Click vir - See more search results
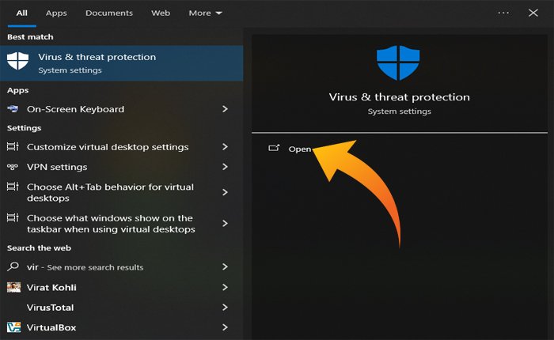This screenshot has height=340, width=554. pyautogui.click(x=122, y=267)
